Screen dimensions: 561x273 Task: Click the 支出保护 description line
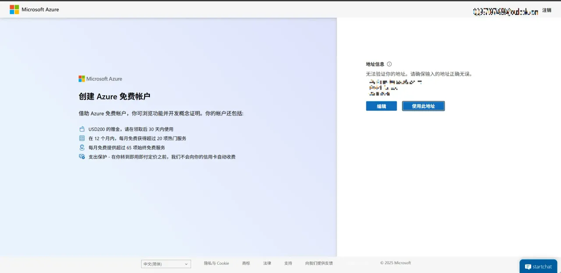point(162,157)
